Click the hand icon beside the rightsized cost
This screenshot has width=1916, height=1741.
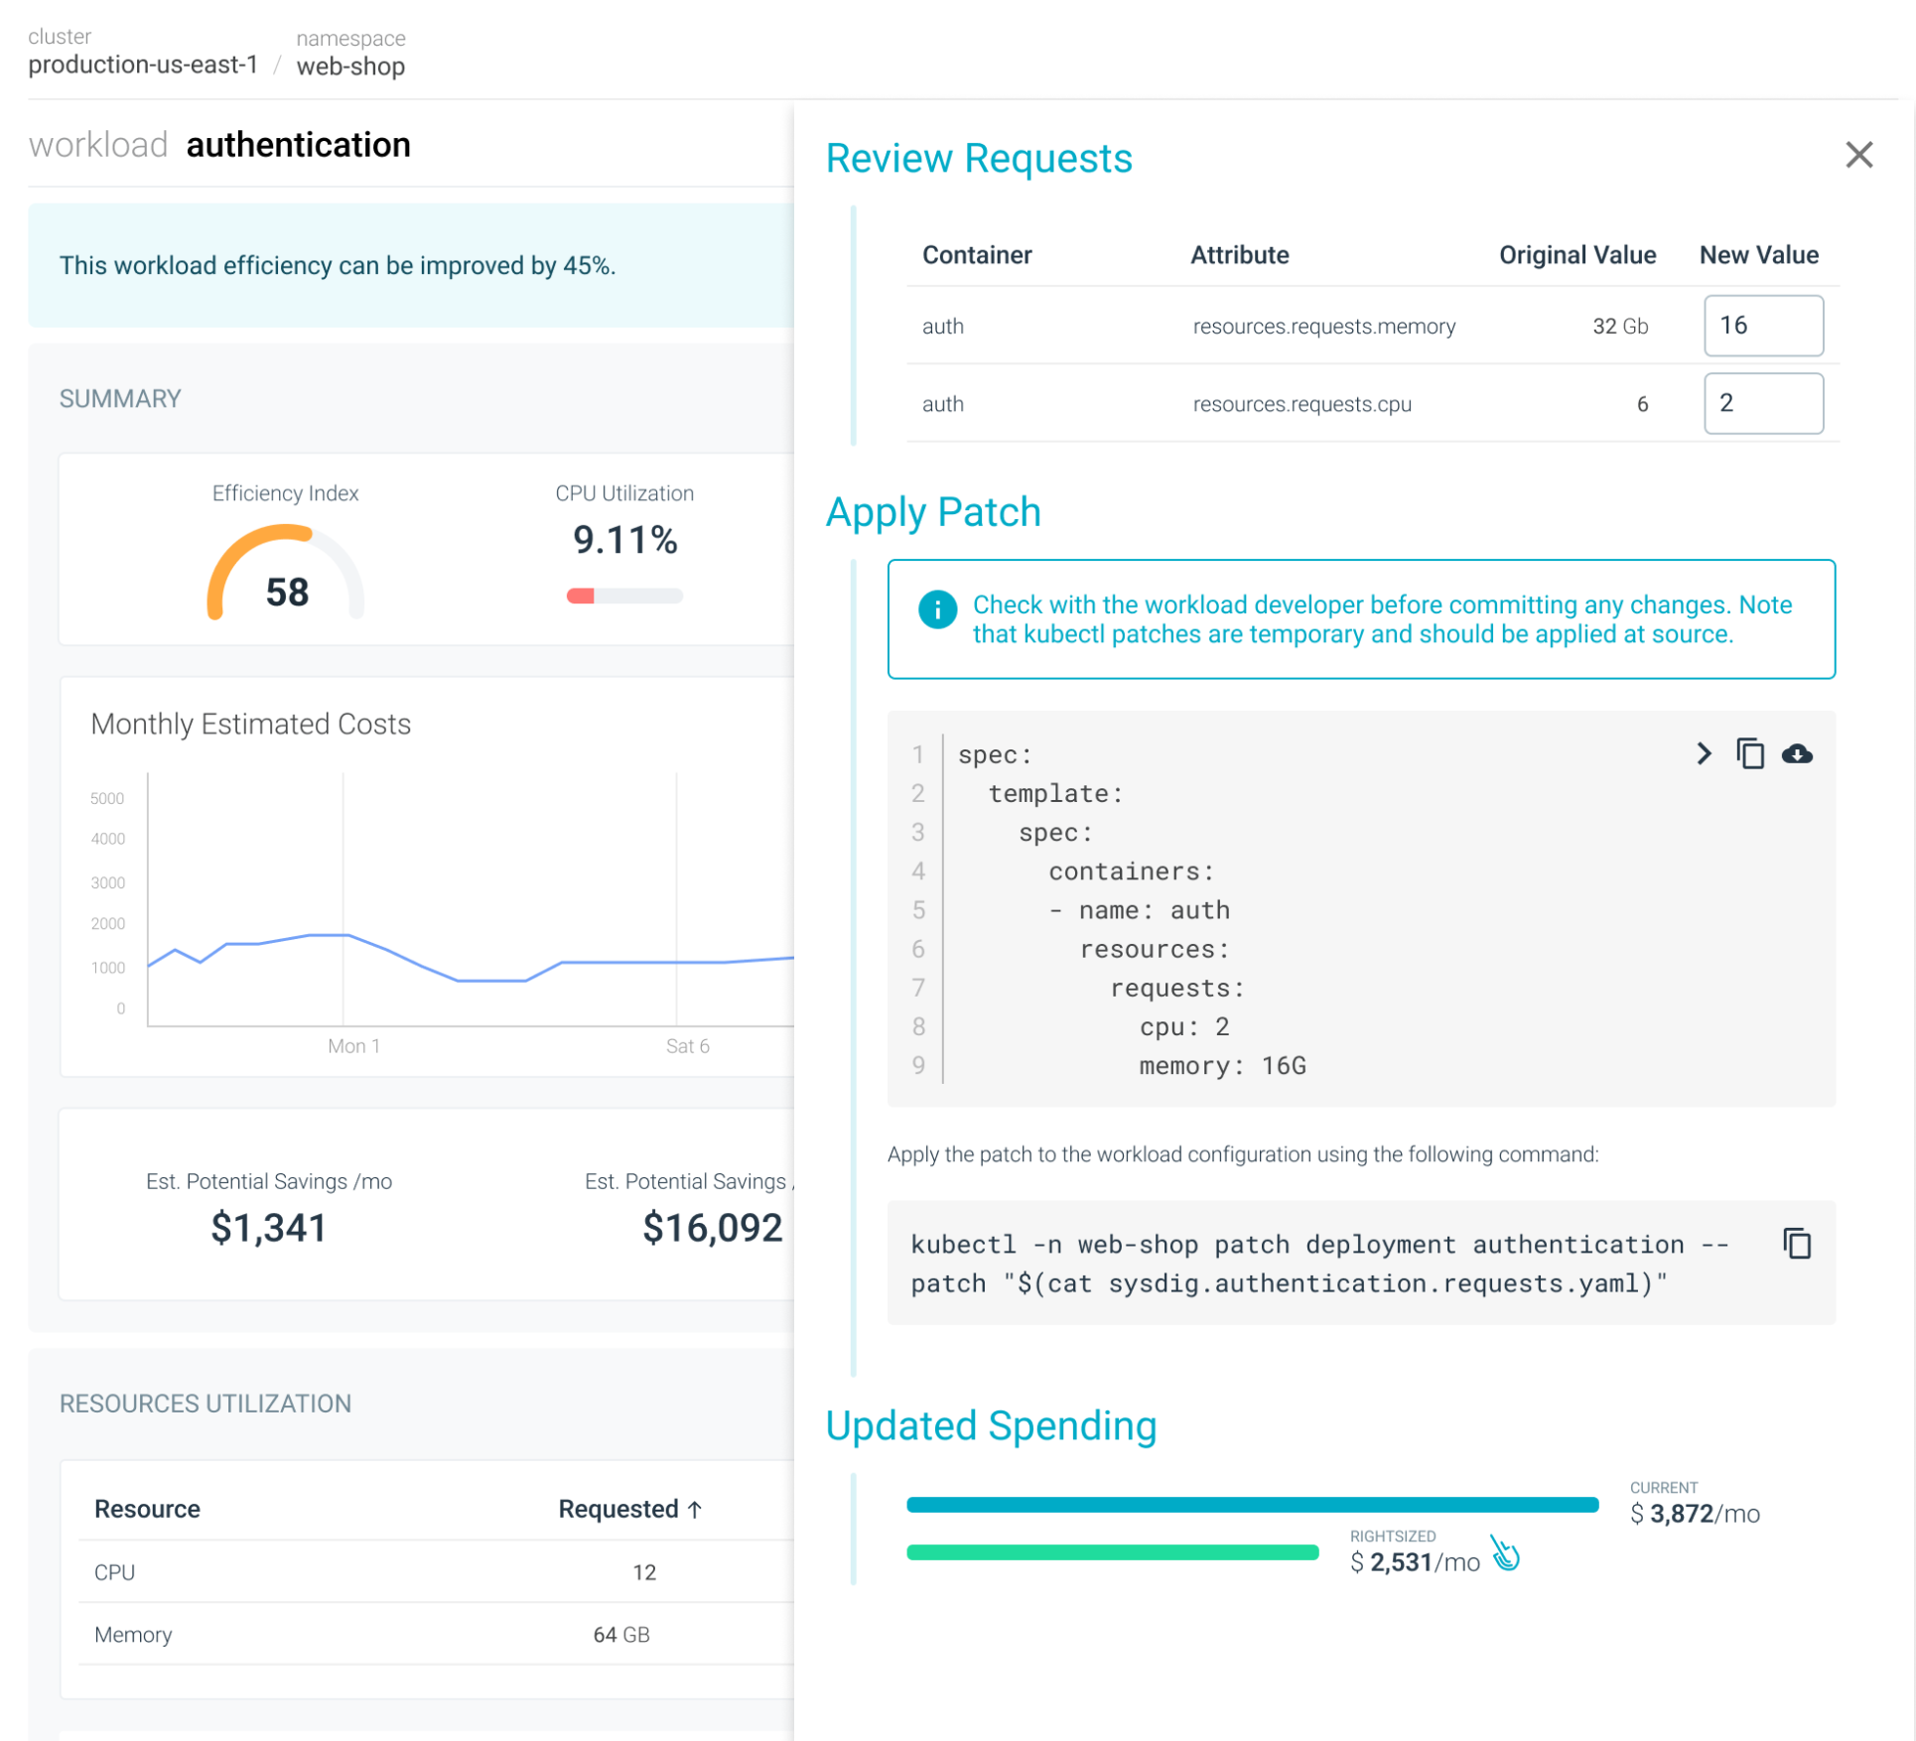pyautogui.click(x=1506, y=1554)
